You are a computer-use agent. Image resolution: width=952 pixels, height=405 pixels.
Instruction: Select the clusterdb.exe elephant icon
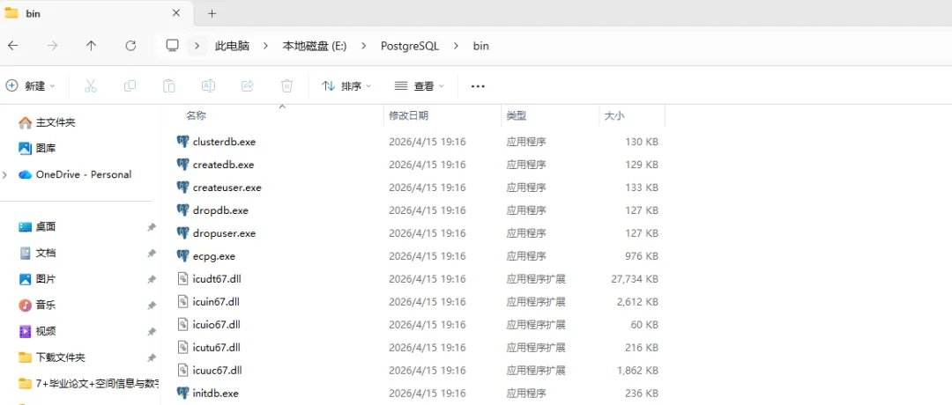pyautogui.click(x=182, y=142)
